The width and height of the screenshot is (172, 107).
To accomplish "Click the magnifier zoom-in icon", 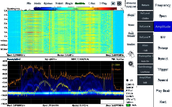I will tap(131, 64).
